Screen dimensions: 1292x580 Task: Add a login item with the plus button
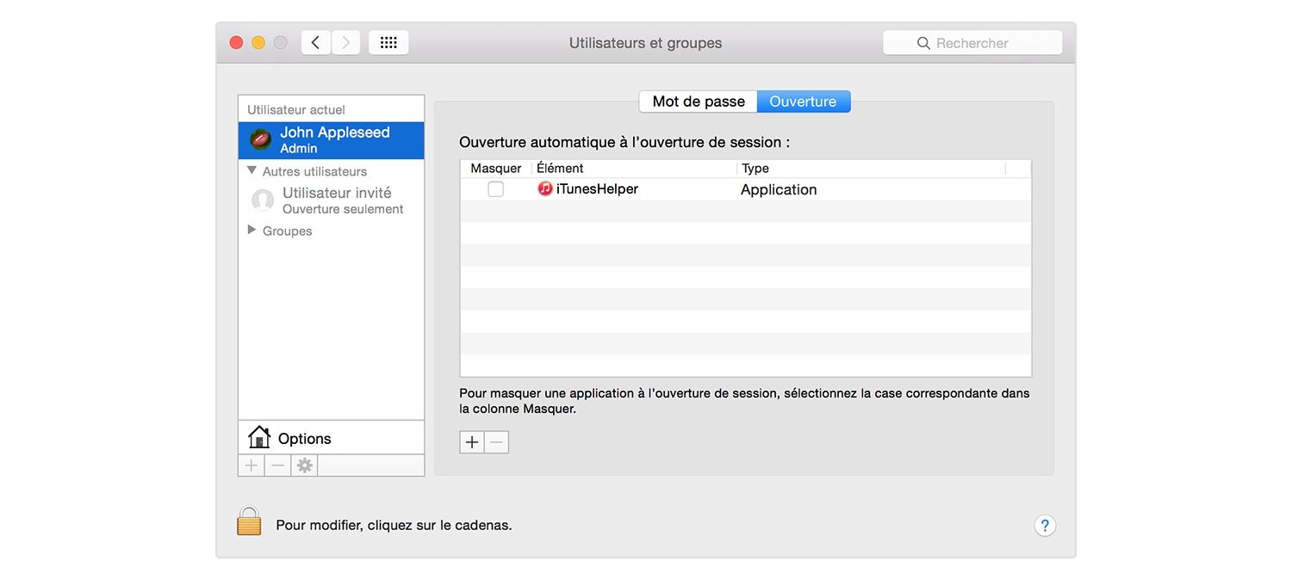click(471, 441)
